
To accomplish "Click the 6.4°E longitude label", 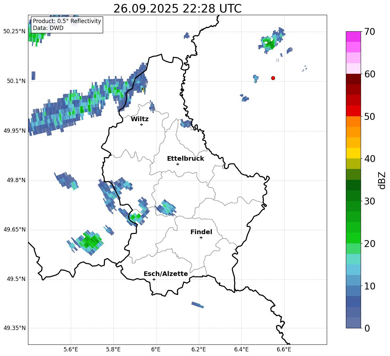I will [x=241, y=349].
